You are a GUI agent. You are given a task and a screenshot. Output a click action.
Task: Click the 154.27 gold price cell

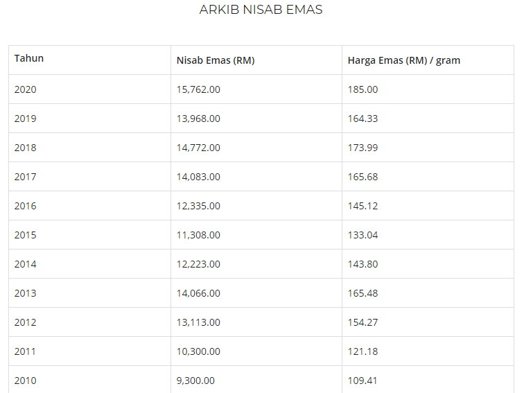(x=363, y=322)
